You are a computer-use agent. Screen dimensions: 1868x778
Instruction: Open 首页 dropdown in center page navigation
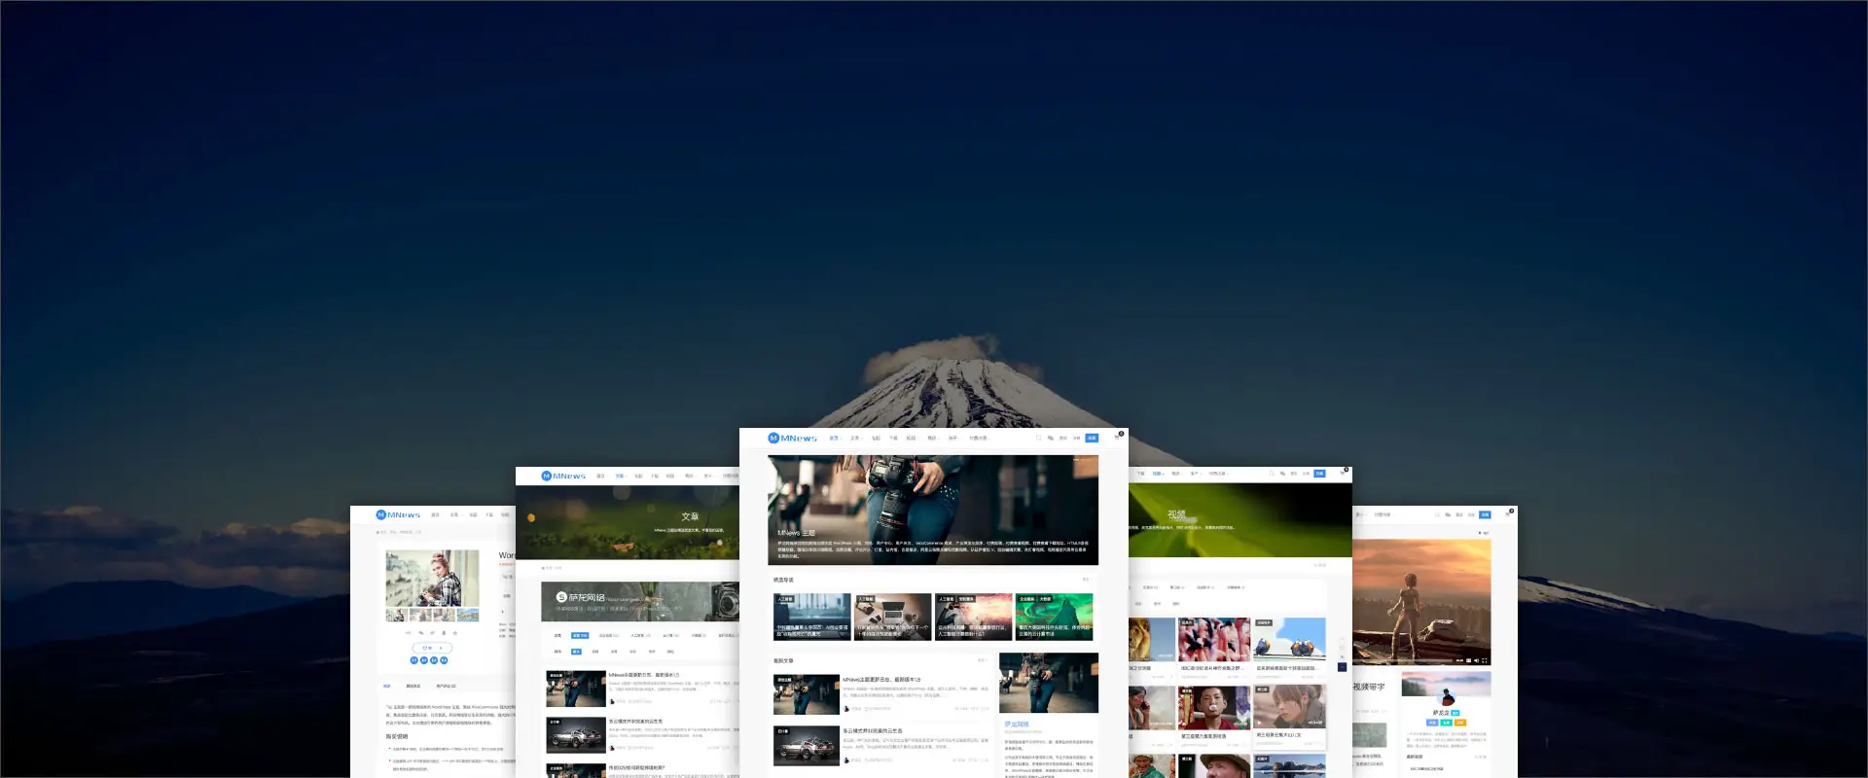[x=834, y=438]
